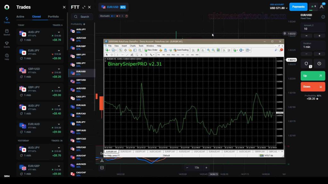328x184 pixels.
Task: Click the blue Payments button
Action: (x=298, y=7)
